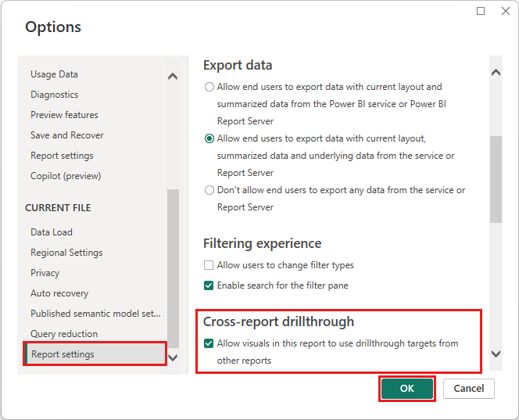Image resolution: width=519 pixels, height=420 pixels.
Task: Click content pane scroll up arrow
Action: (496, 73)
